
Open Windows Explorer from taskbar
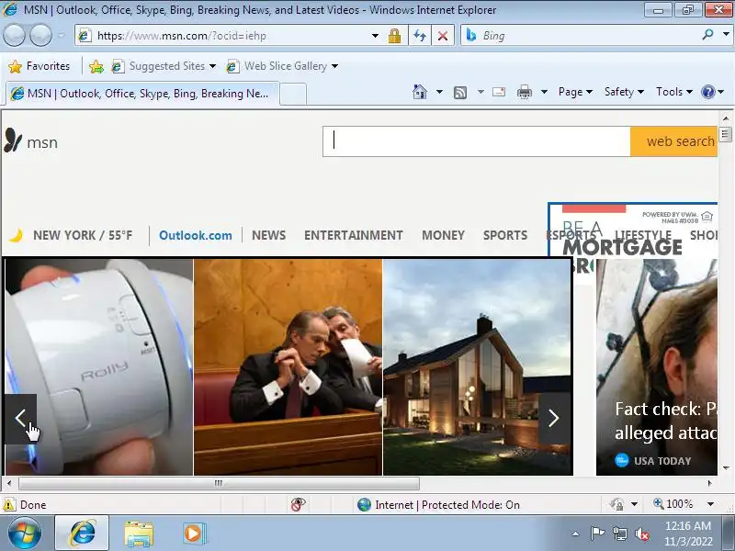pyautogui.click(x=139, y=534)
